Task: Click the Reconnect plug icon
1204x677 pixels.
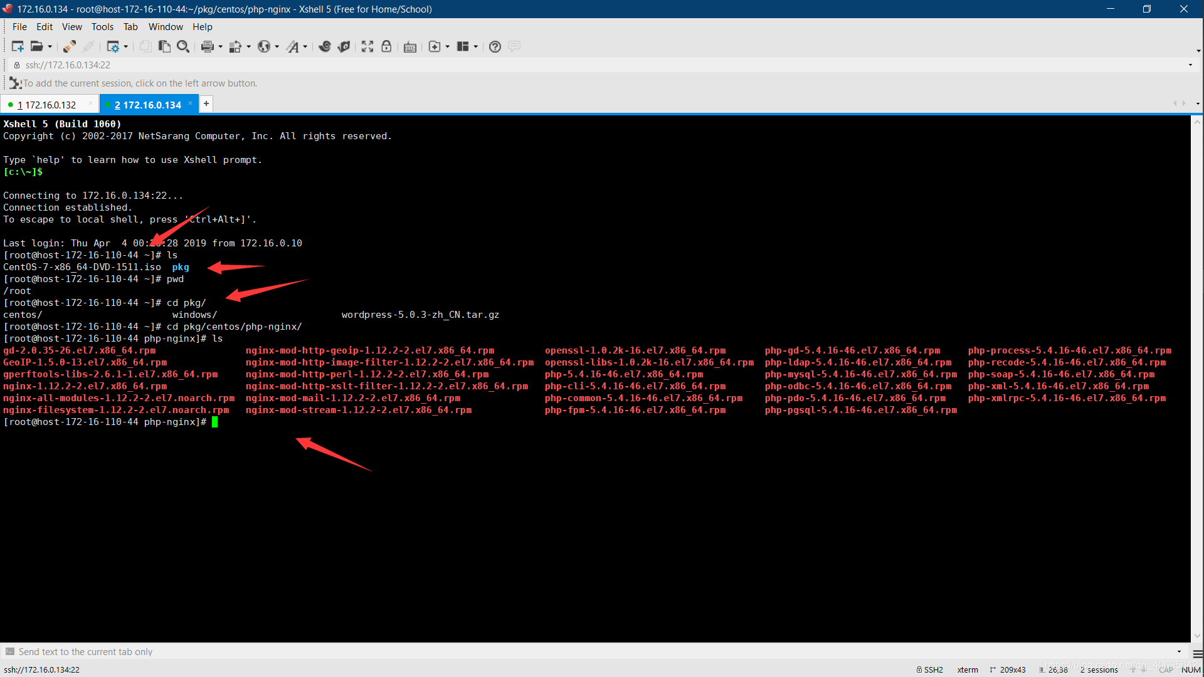Action: [70, 46]
